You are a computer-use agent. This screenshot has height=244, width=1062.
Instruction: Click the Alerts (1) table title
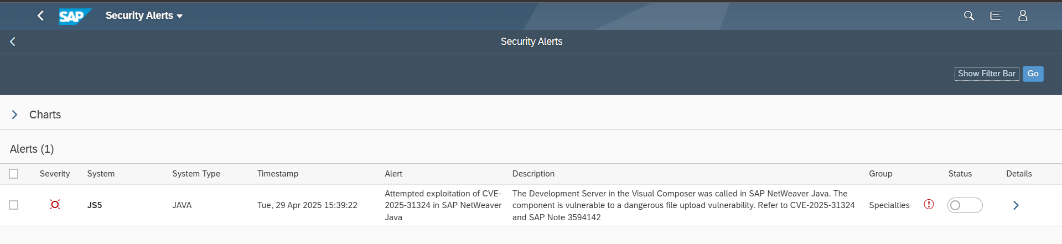click(32, 149)
